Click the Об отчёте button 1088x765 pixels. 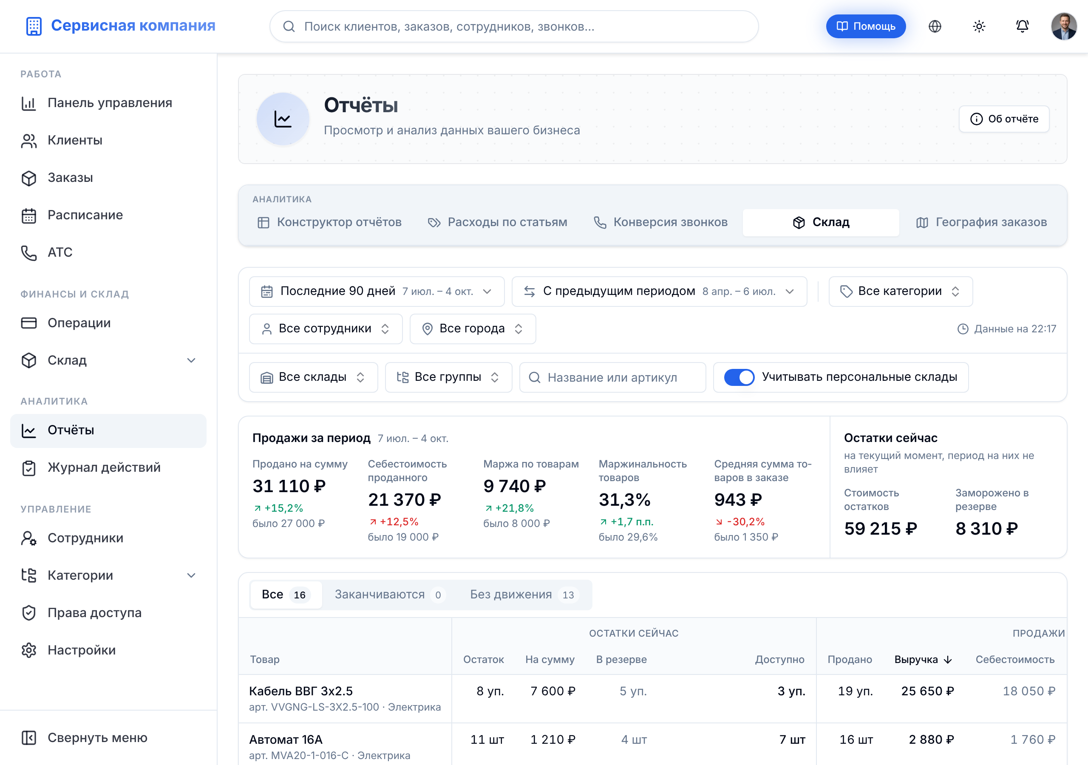tap(1004, 119)
